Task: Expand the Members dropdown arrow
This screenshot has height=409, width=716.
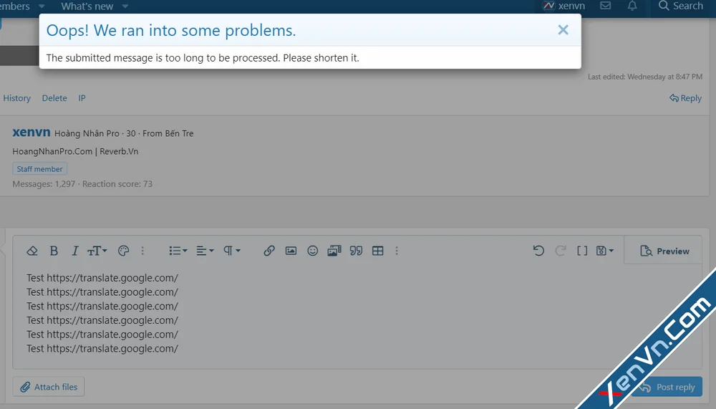Action: [42, 6]
